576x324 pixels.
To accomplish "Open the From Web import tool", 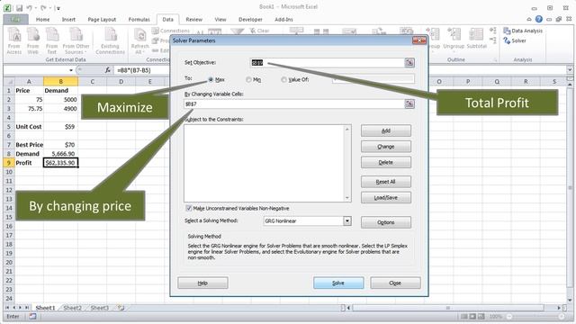I will [32, 41].
